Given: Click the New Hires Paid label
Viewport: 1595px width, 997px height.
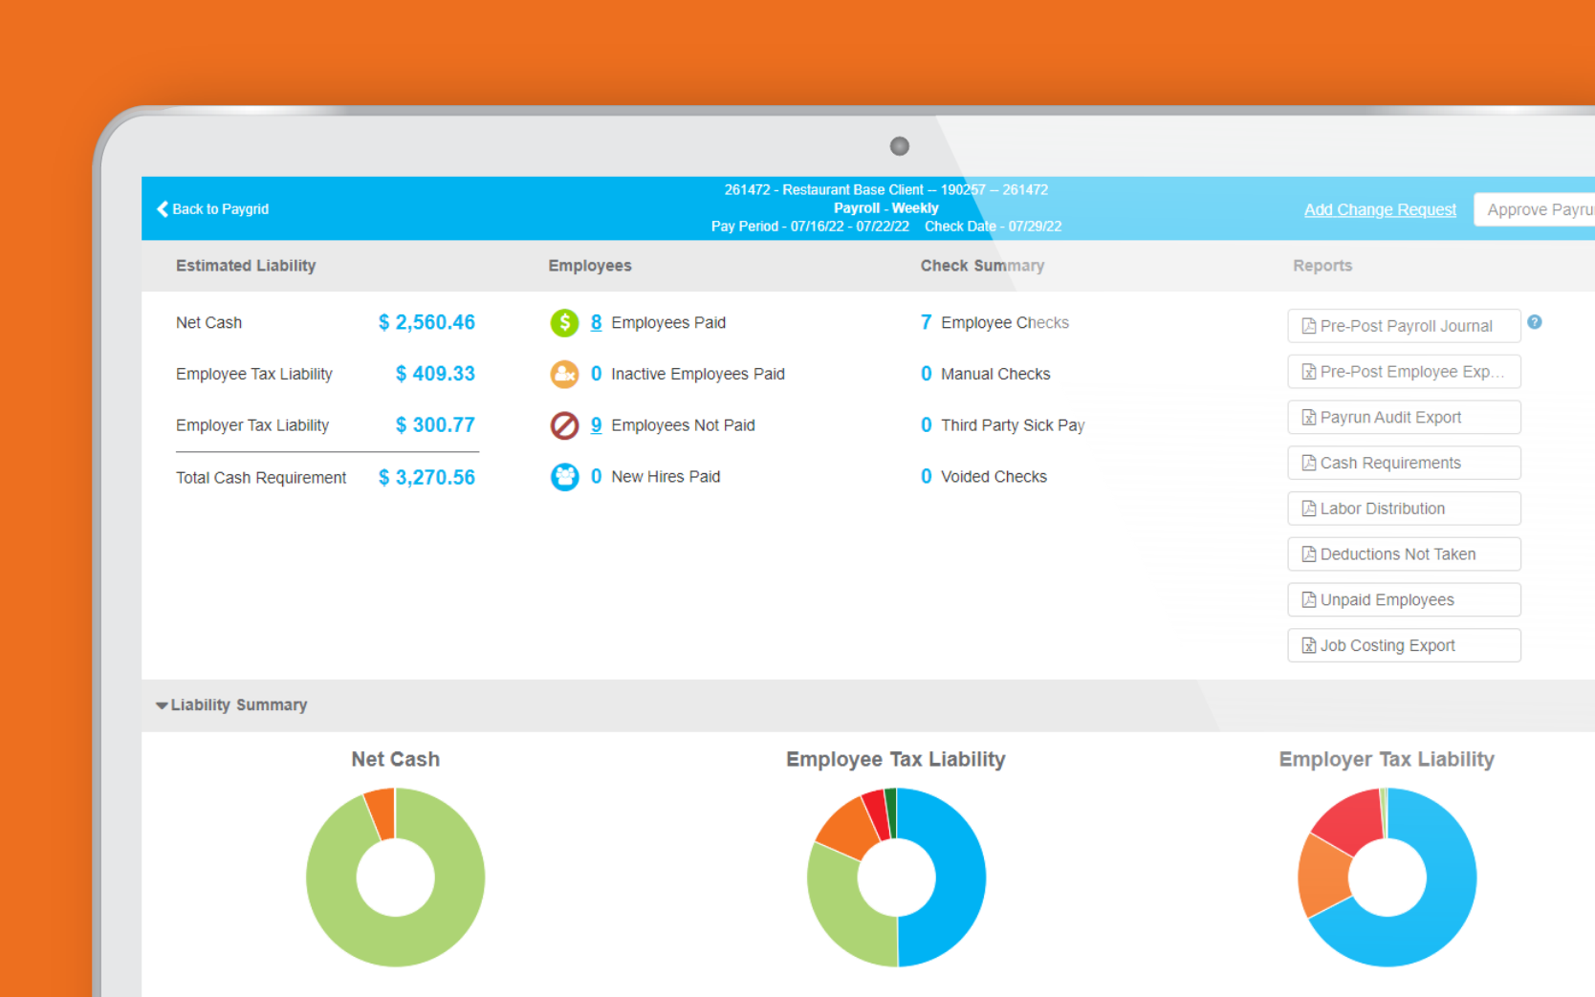Looking at the screenshot, I should [x=666, y=476].
